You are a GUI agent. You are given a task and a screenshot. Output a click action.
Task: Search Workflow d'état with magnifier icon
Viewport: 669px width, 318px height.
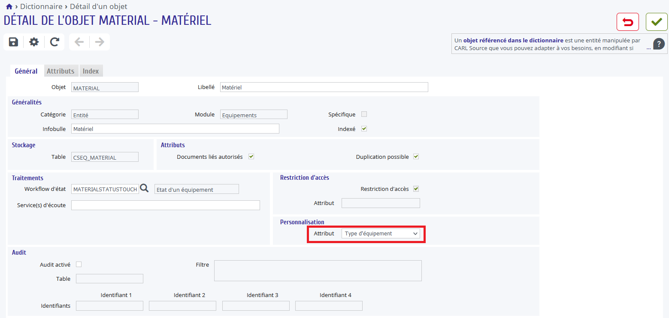pos(145,188)
